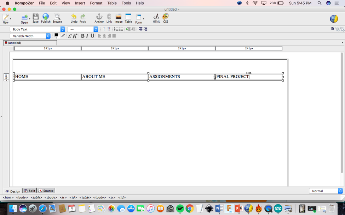Save the page with the Save icon
The width and height of the screenshot is (345, 215).
pyautogui.click(x=35, y=17)
